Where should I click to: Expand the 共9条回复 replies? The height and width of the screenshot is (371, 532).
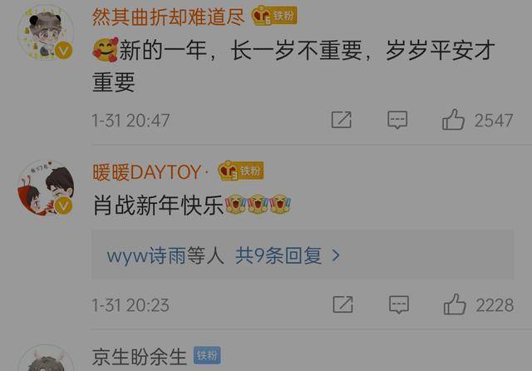[279, 255]
